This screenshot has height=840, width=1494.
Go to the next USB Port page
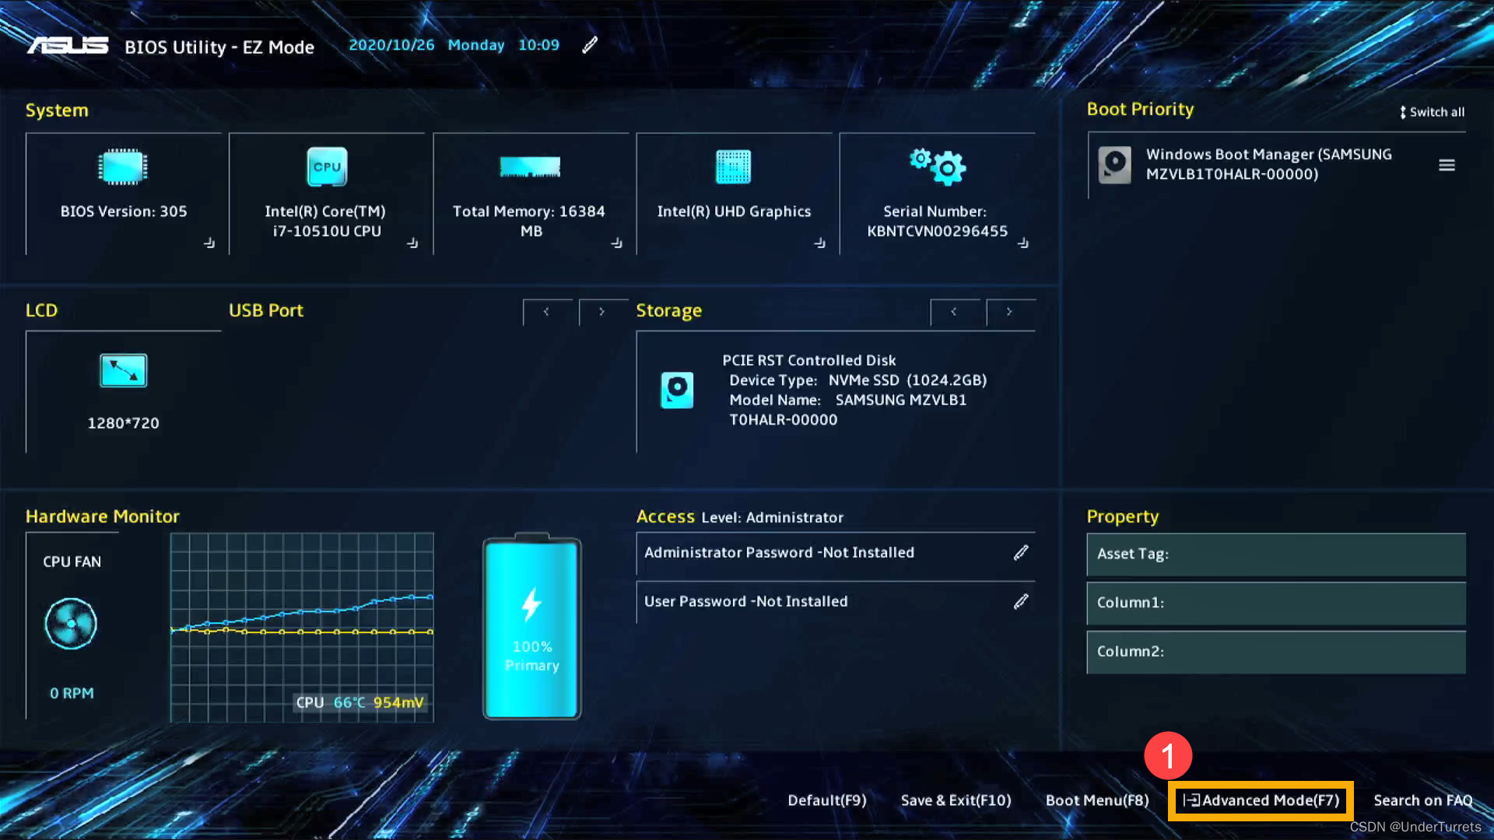(602, 312)
